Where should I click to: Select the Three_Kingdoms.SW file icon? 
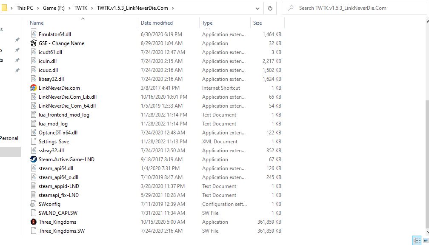(x=34, y=231)
